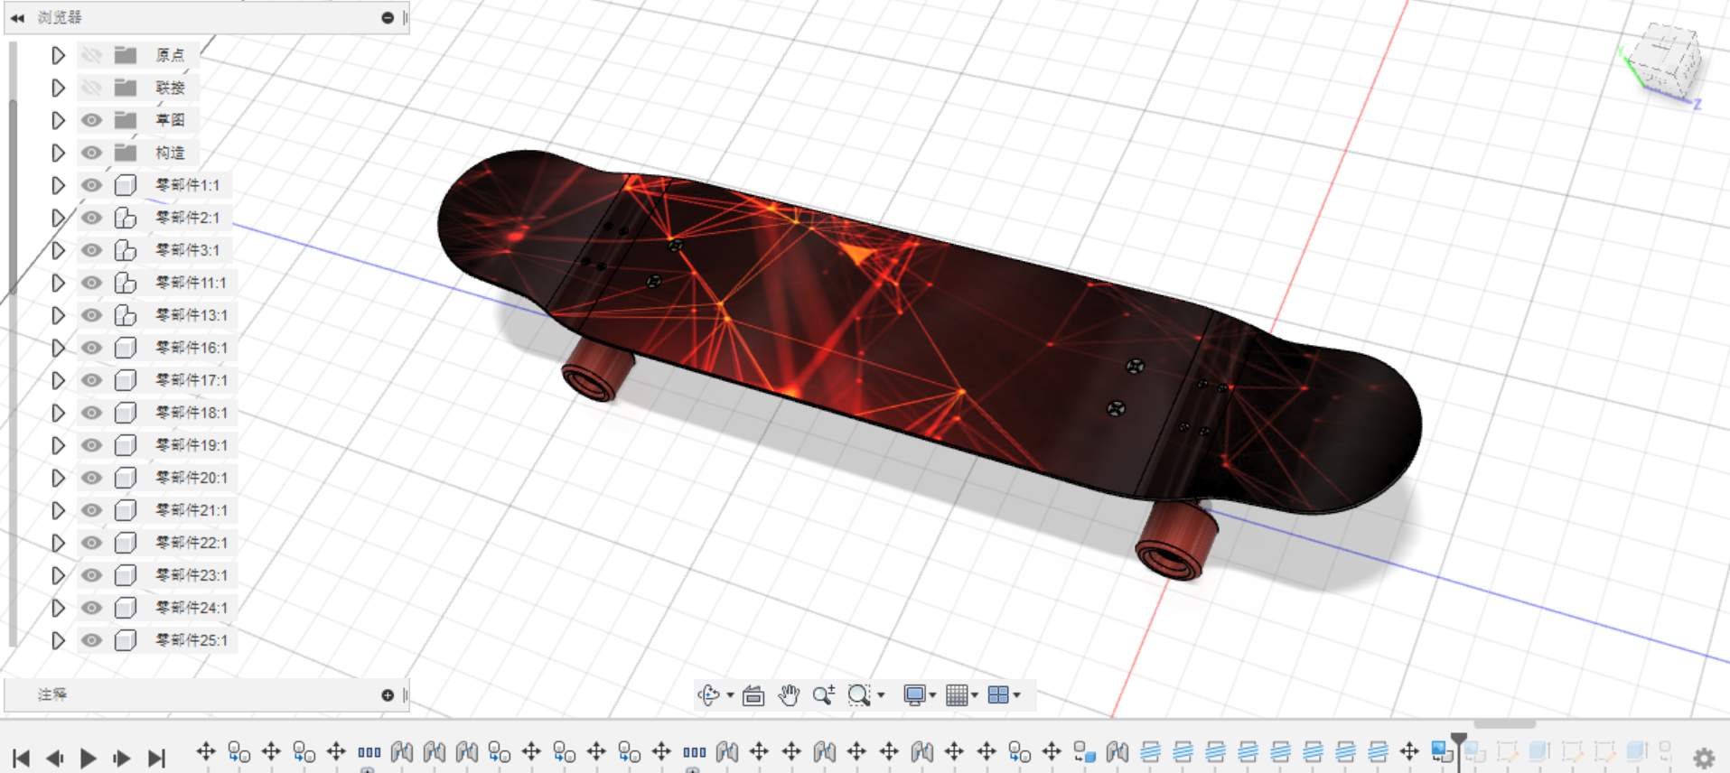1730x773 pixels.
Task: Hide component 零部件16:1
Action: click(x=91, y=348)
